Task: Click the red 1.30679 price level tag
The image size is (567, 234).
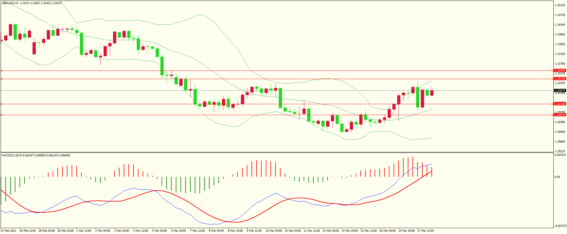Action: (560, 115)
